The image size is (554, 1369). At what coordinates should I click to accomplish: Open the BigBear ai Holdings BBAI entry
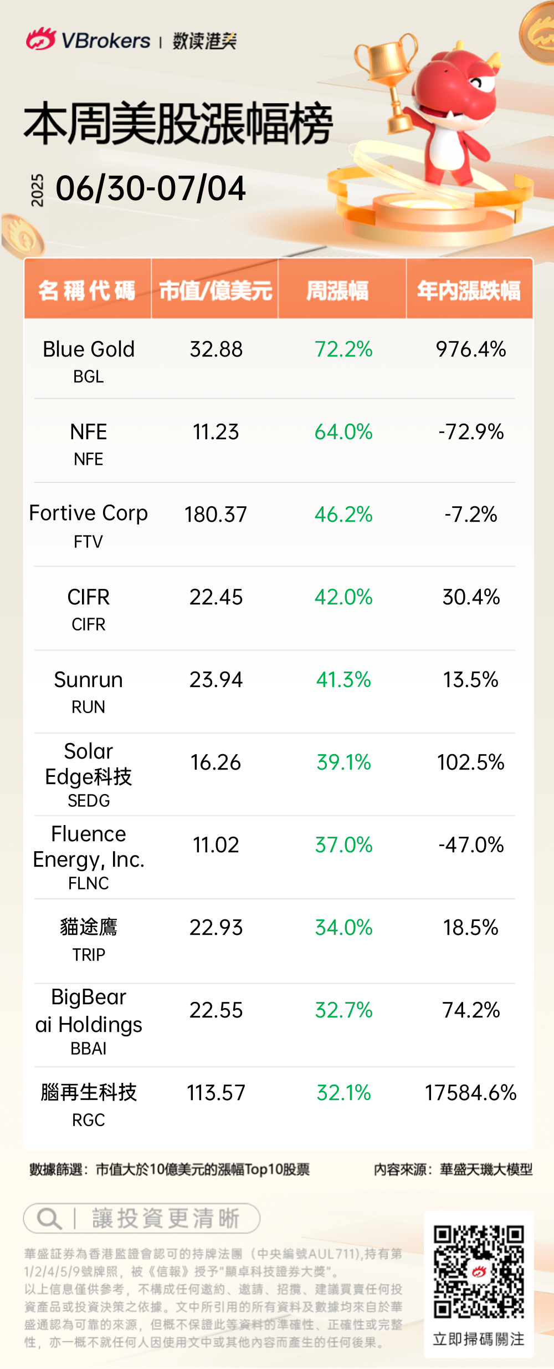[89, 1020]
